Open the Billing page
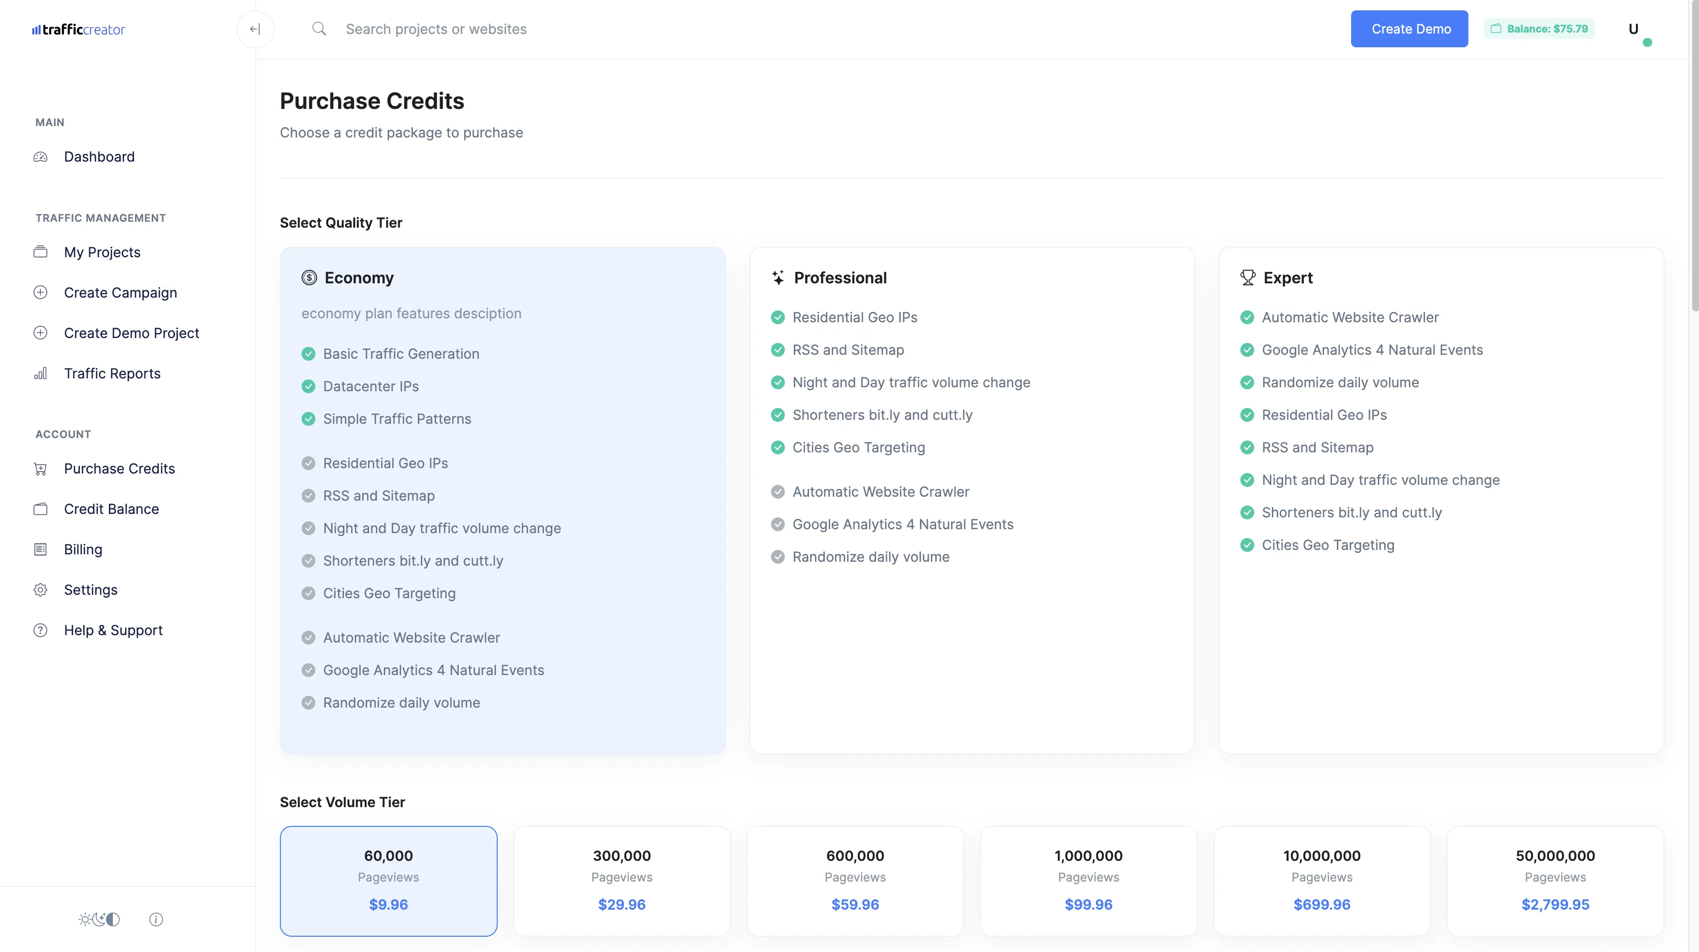The image size is (1699, 952). pos(82,549)
